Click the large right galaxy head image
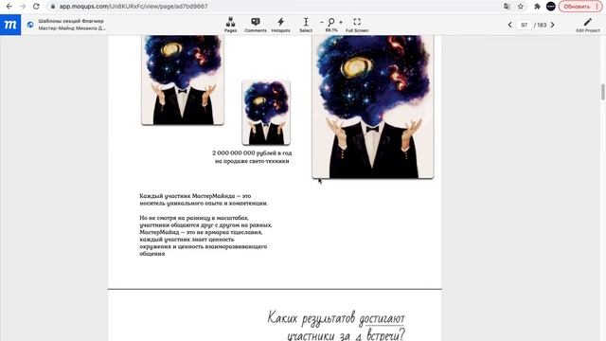 (373, 107)
